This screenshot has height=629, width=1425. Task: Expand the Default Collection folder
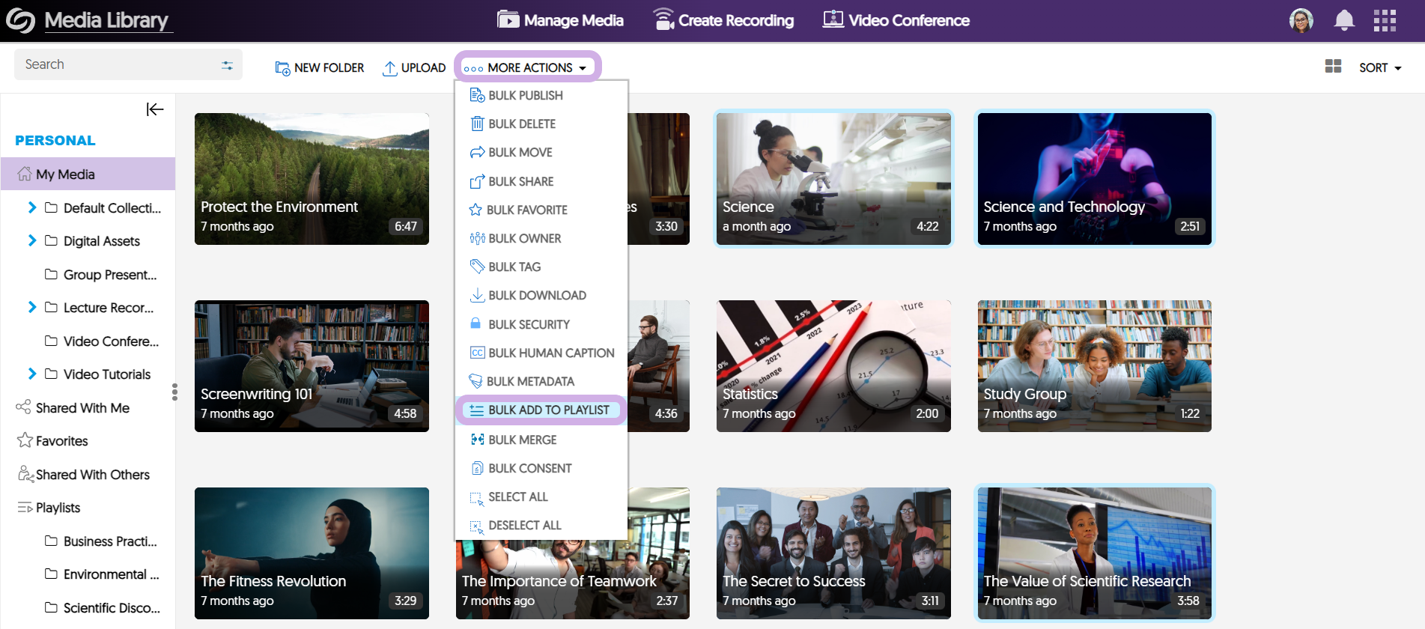[x=32, y=207]
